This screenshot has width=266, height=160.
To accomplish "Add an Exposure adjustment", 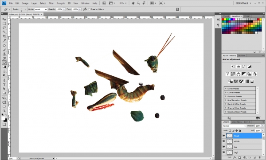I will pos(249,66).
